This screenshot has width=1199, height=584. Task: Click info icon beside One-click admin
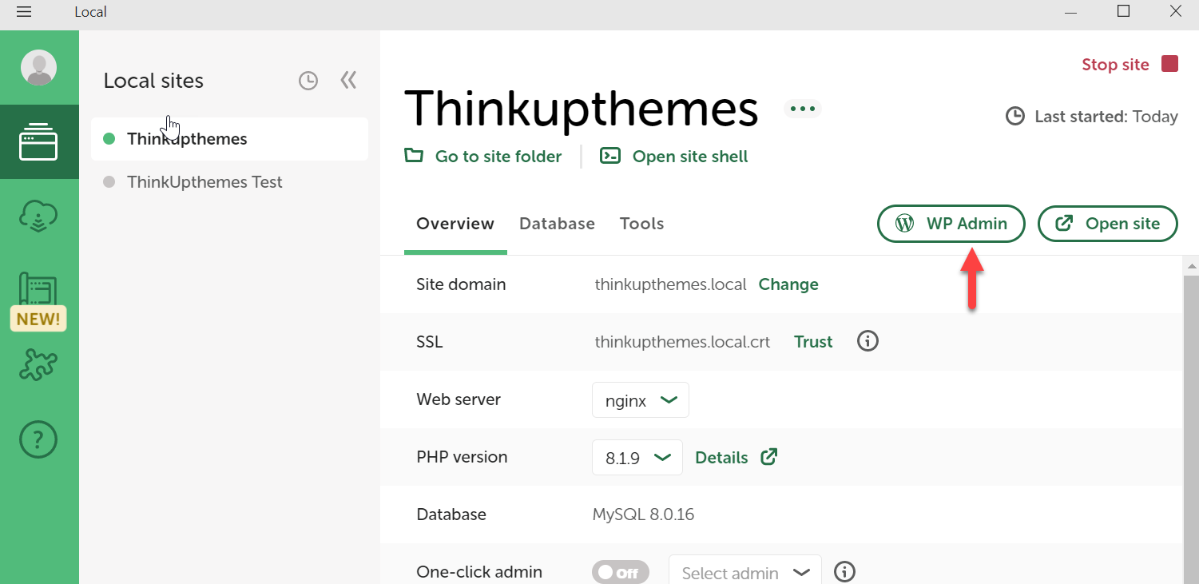point(844,572)
